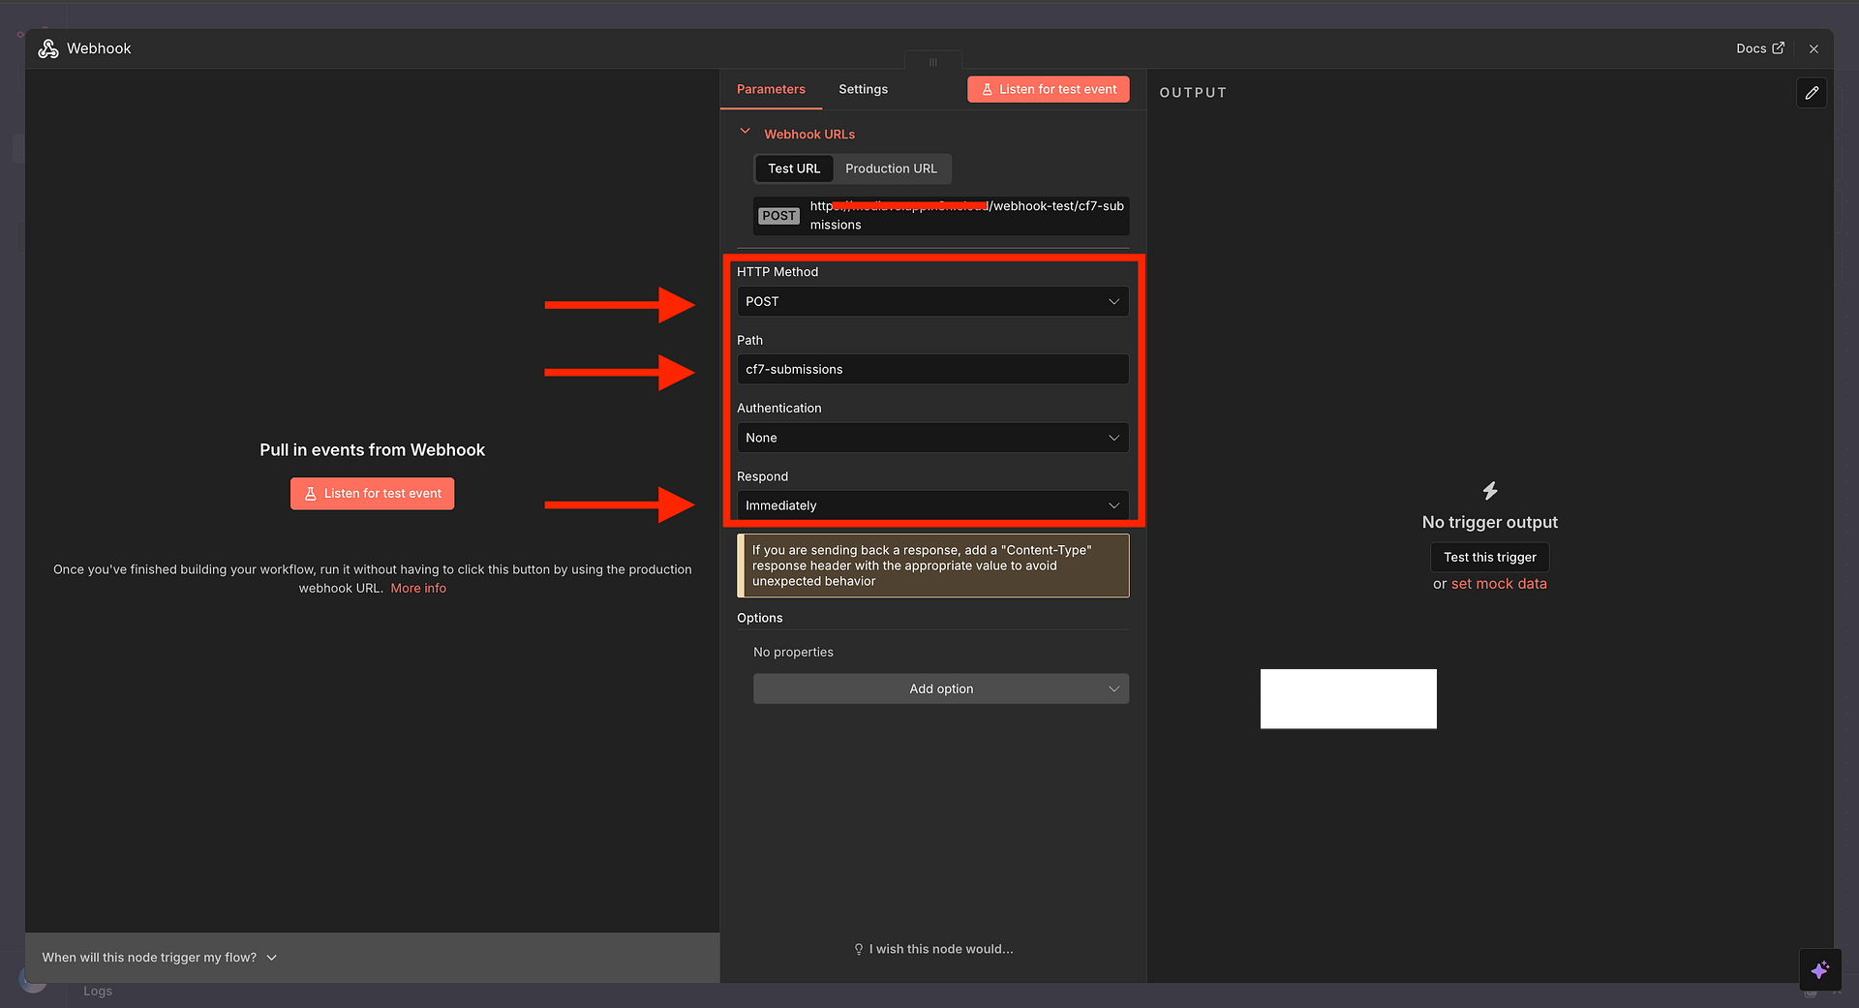Collapse the Webhook URLs section
Screen dimensions: 1859x1008
[x=745, y=133]
